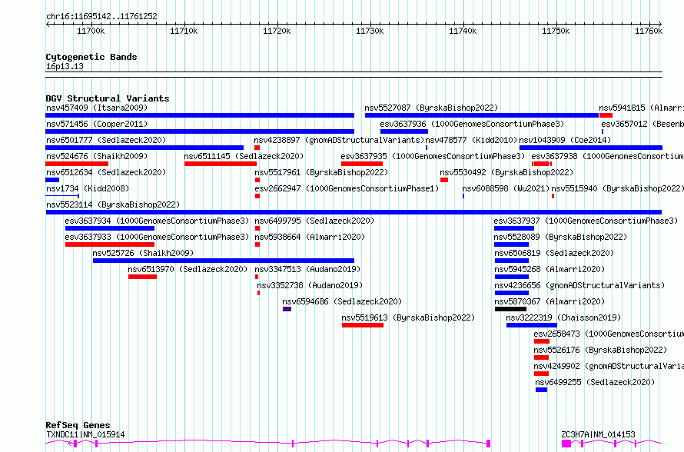The image size is (684, 452).
Task: Select the nsv1734 (Kidd2008) label
Action: coord(88,188)
